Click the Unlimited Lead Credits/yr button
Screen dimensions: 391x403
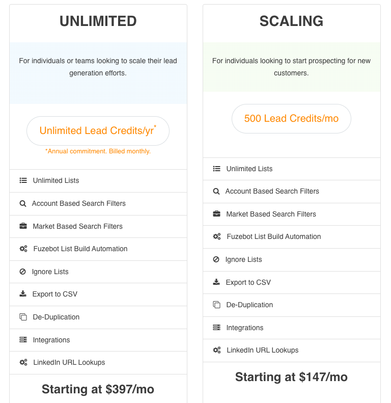pos(98,131)
